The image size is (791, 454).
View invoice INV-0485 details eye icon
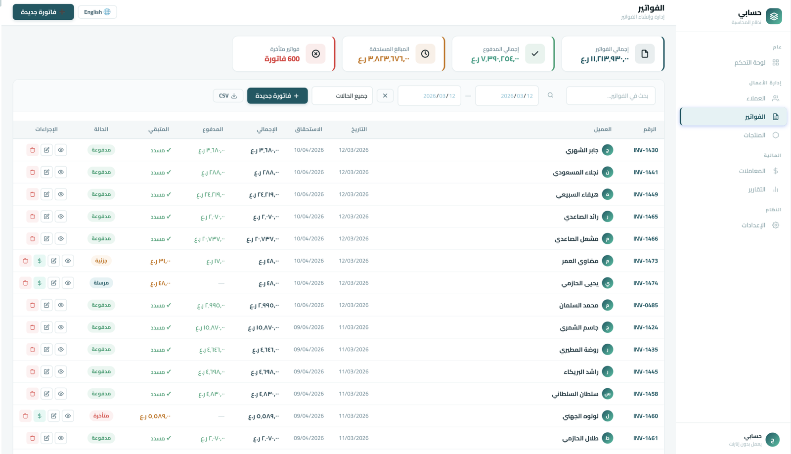61,305
